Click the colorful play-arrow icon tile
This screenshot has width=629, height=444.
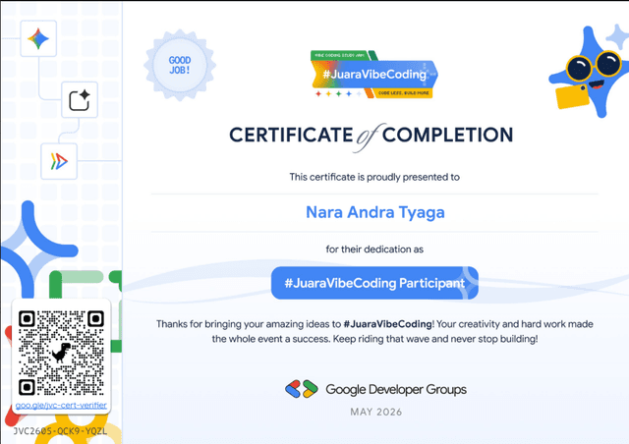coord(59,161)
